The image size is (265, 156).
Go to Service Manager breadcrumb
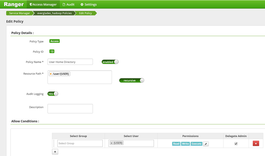(19, 13)
